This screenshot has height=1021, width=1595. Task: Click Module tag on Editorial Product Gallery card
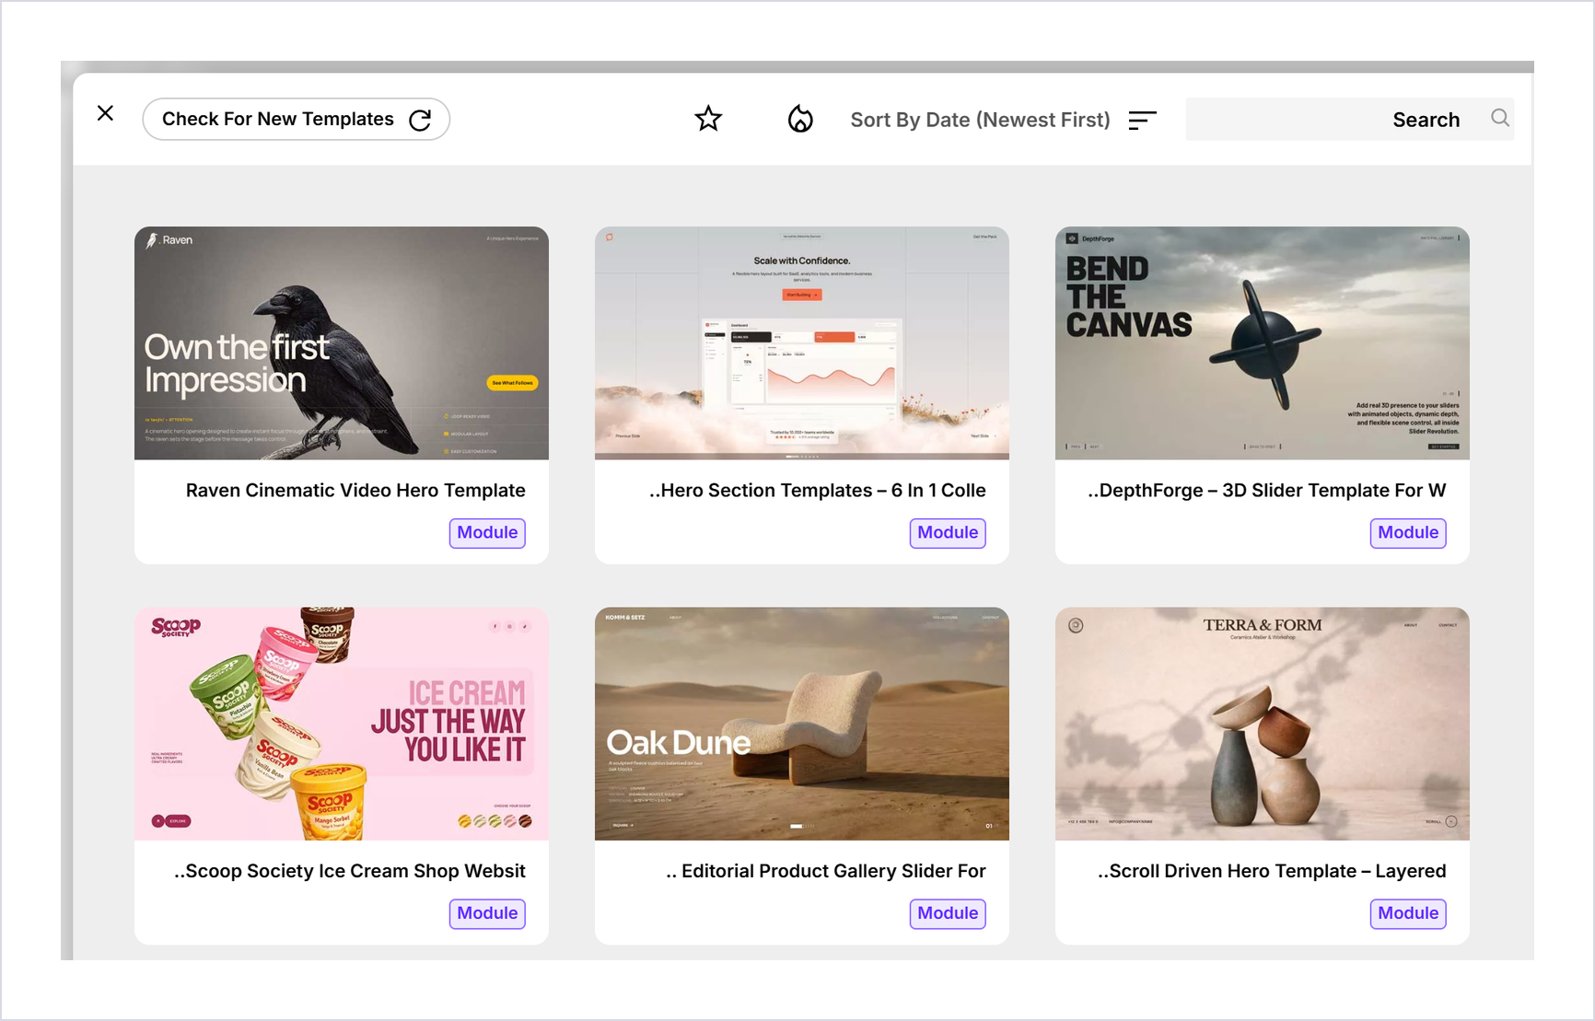[x=948, y=913]
